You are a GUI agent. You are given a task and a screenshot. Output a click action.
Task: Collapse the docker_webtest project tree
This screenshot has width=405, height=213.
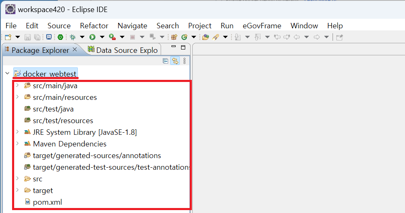7,74
